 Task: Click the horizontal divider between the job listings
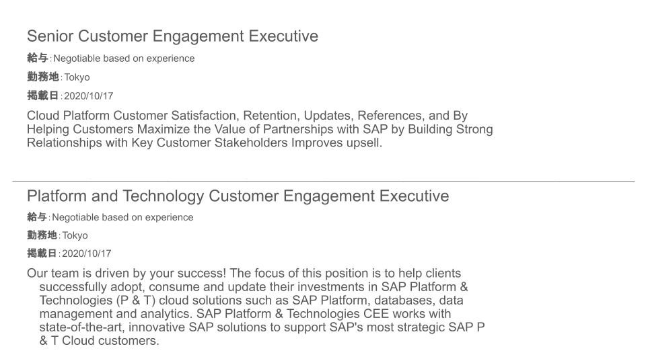tap(324, 181)
